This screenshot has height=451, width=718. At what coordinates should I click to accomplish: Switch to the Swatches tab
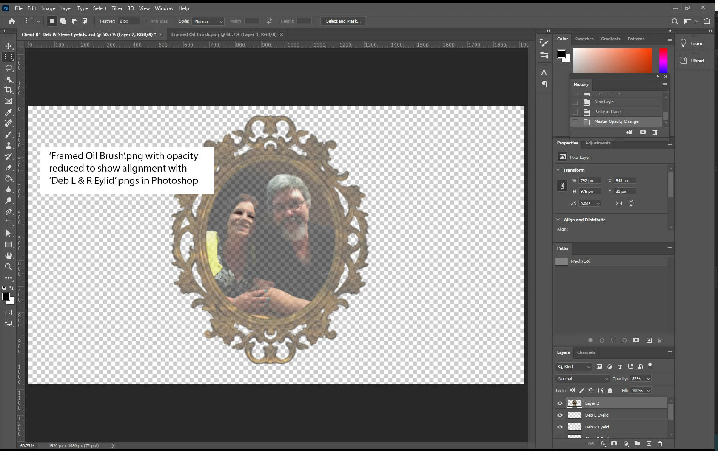[584, 39]
